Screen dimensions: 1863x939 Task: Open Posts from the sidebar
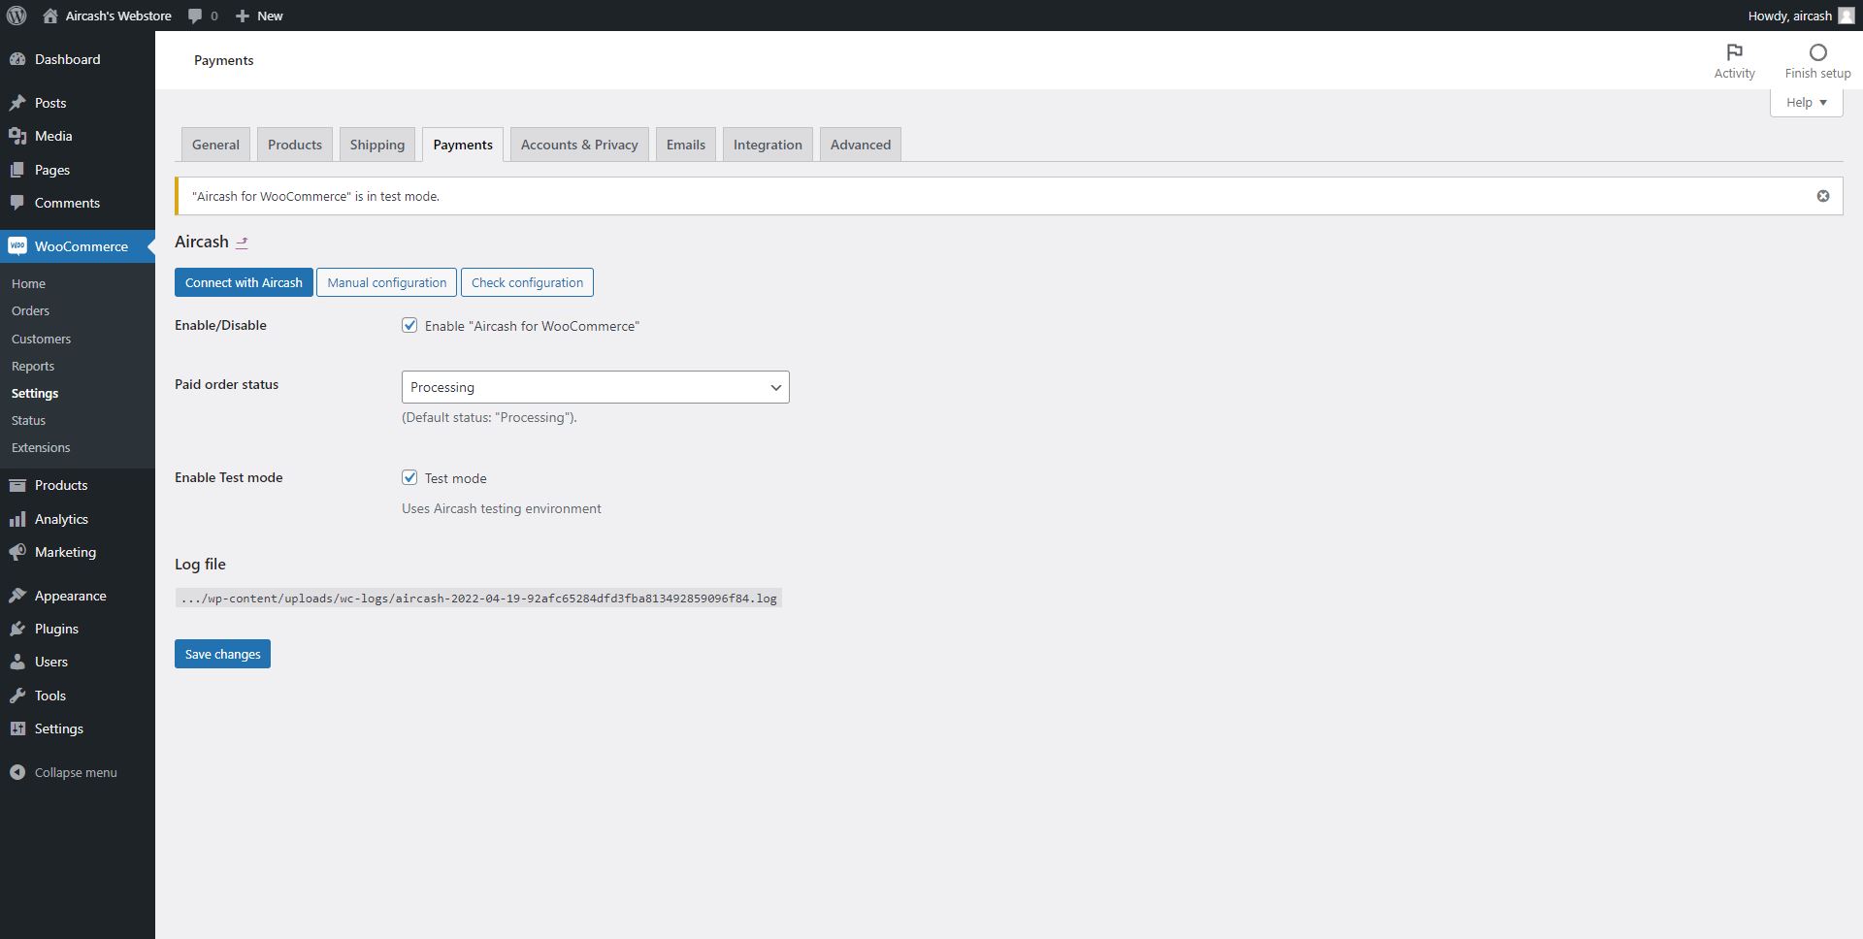pyautogui.click(x=78, y=103)
